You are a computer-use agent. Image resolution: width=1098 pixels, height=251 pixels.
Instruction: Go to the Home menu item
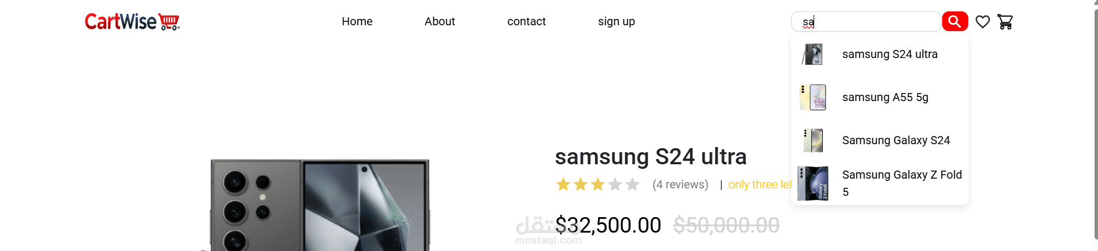(357, 22)
